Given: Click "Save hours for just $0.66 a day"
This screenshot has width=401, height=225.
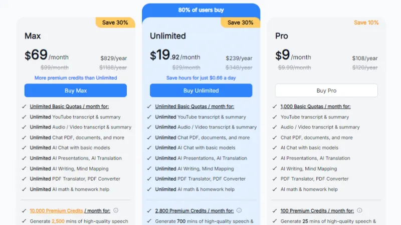Looking at the screenshot, I should pyautogui.click(x=201, y=78).
